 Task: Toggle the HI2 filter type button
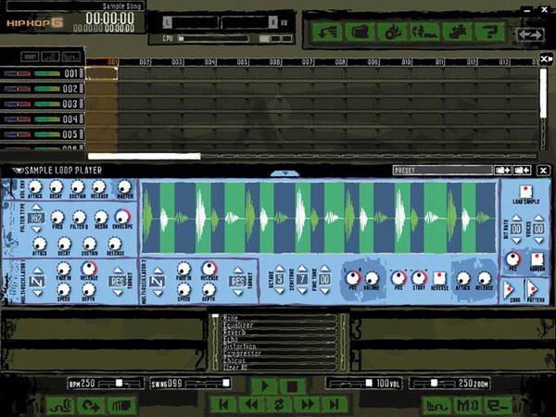pos(37,217)
